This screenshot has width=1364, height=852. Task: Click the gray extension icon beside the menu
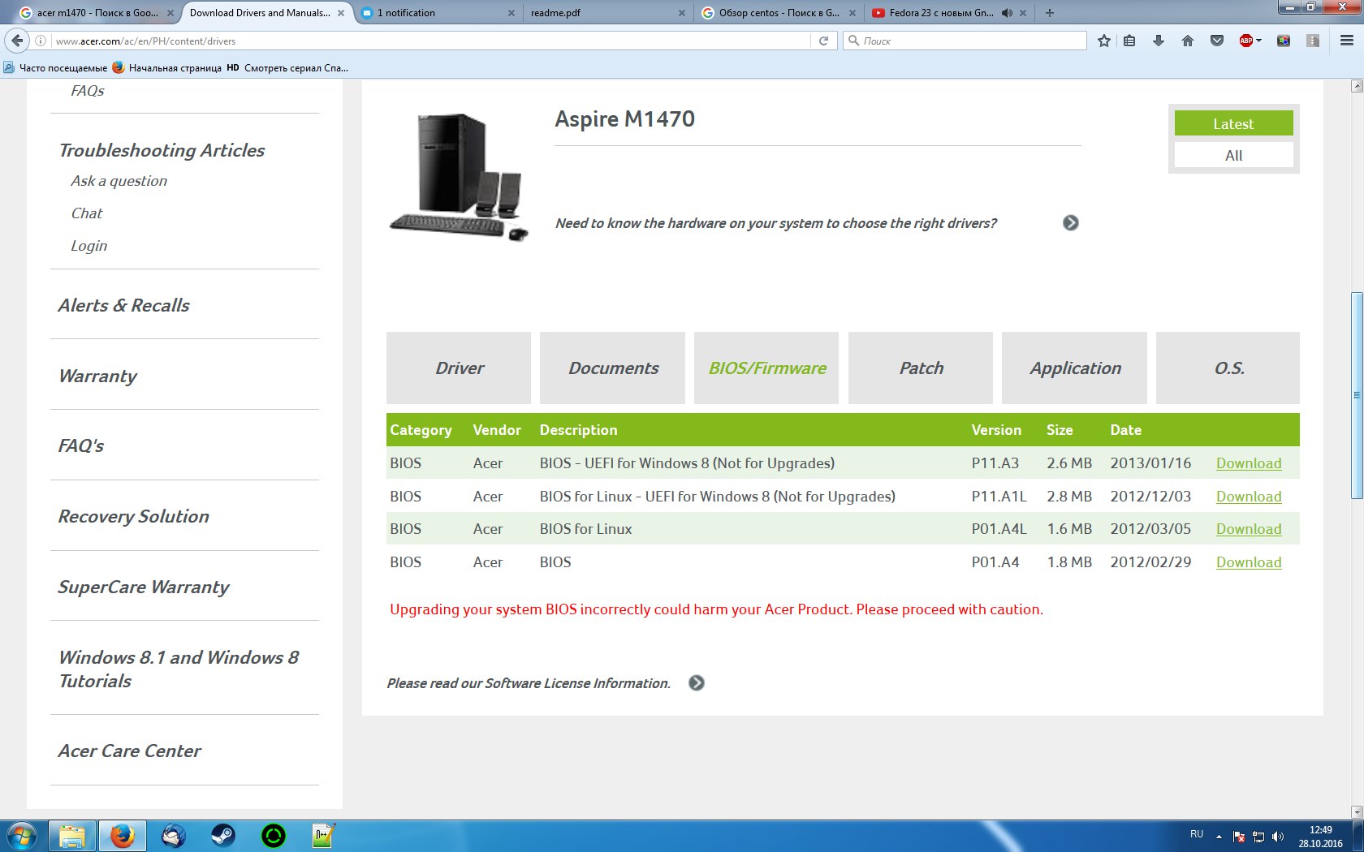coord(1313,41)
